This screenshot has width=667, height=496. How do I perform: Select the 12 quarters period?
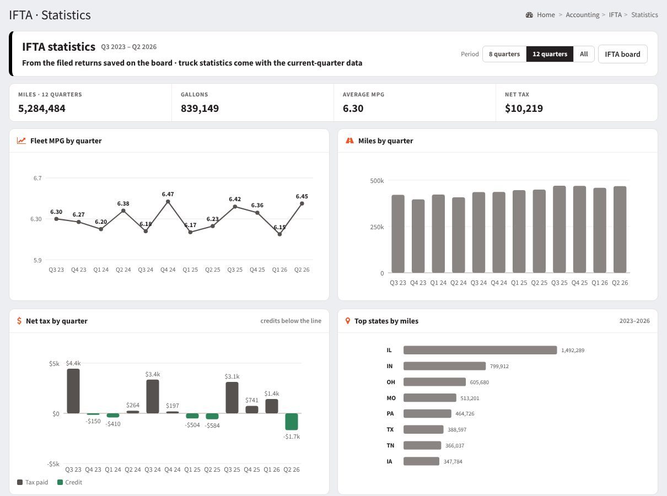tap(550, 54)
